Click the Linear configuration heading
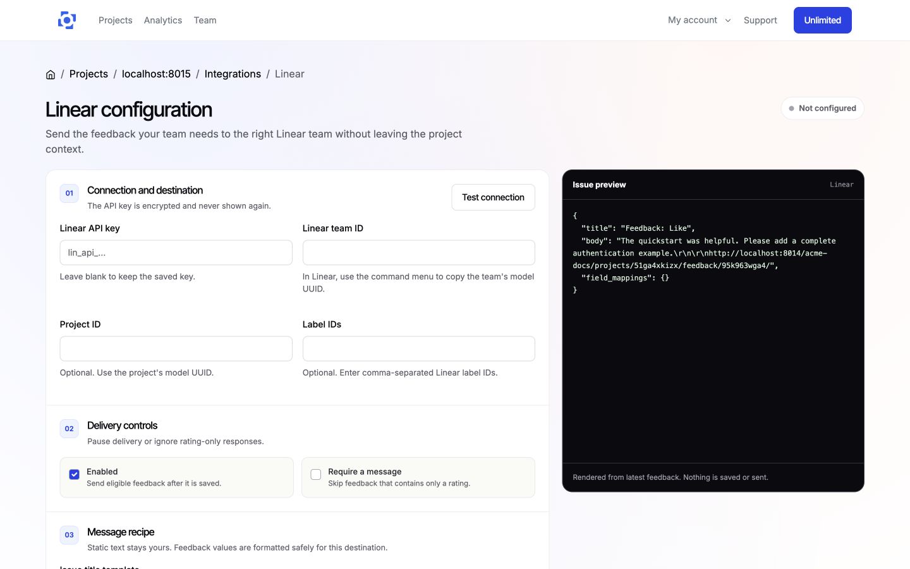910x569 pixels. 129,109
